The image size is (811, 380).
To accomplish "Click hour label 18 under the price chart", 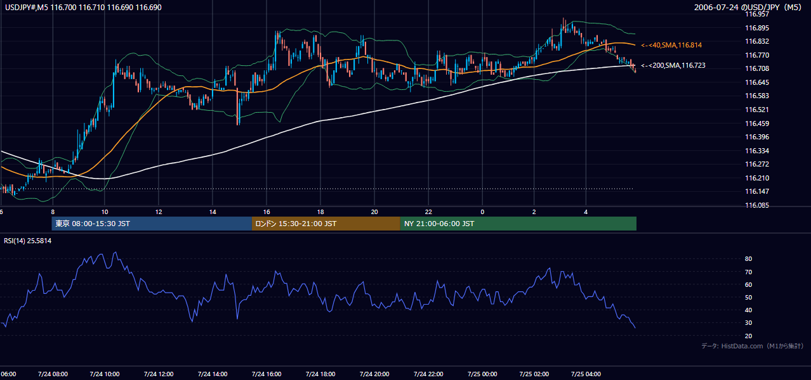I will pyautogui.click(x=320, y=212).
